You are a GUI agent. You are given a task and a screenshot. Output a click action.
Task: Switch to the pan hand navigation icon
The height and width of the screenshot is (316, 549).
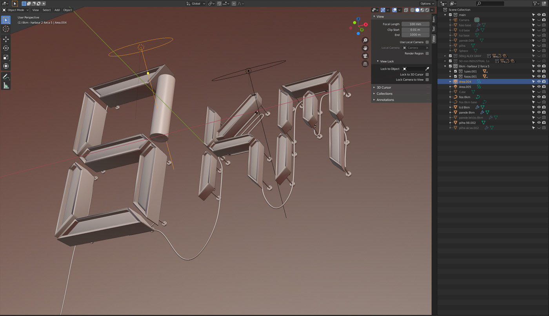coord(365,48)
